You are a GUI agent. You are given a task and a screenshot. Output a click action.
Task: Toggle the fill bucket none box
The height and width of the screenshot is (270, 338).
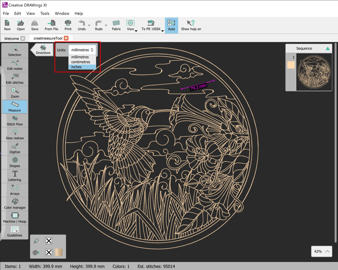point(49,252)
